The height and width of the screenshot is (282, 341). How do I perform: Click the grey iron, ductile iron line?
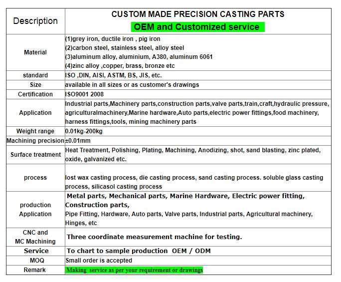click(x=113, y=39)
